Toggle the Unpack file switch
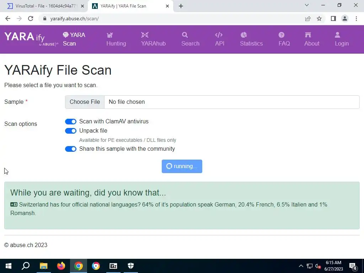This screenshot has width=364, height=273. (x=71, y=131)
